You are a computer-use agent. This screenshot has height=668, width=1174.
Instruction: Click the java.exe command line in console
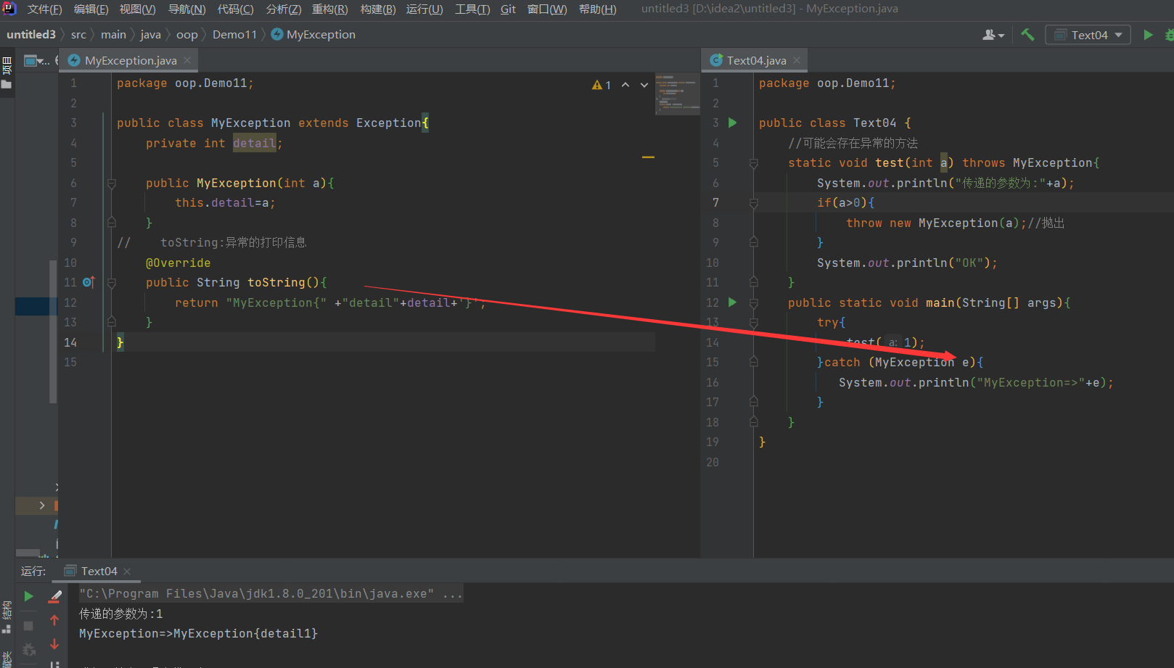(271, 594)
